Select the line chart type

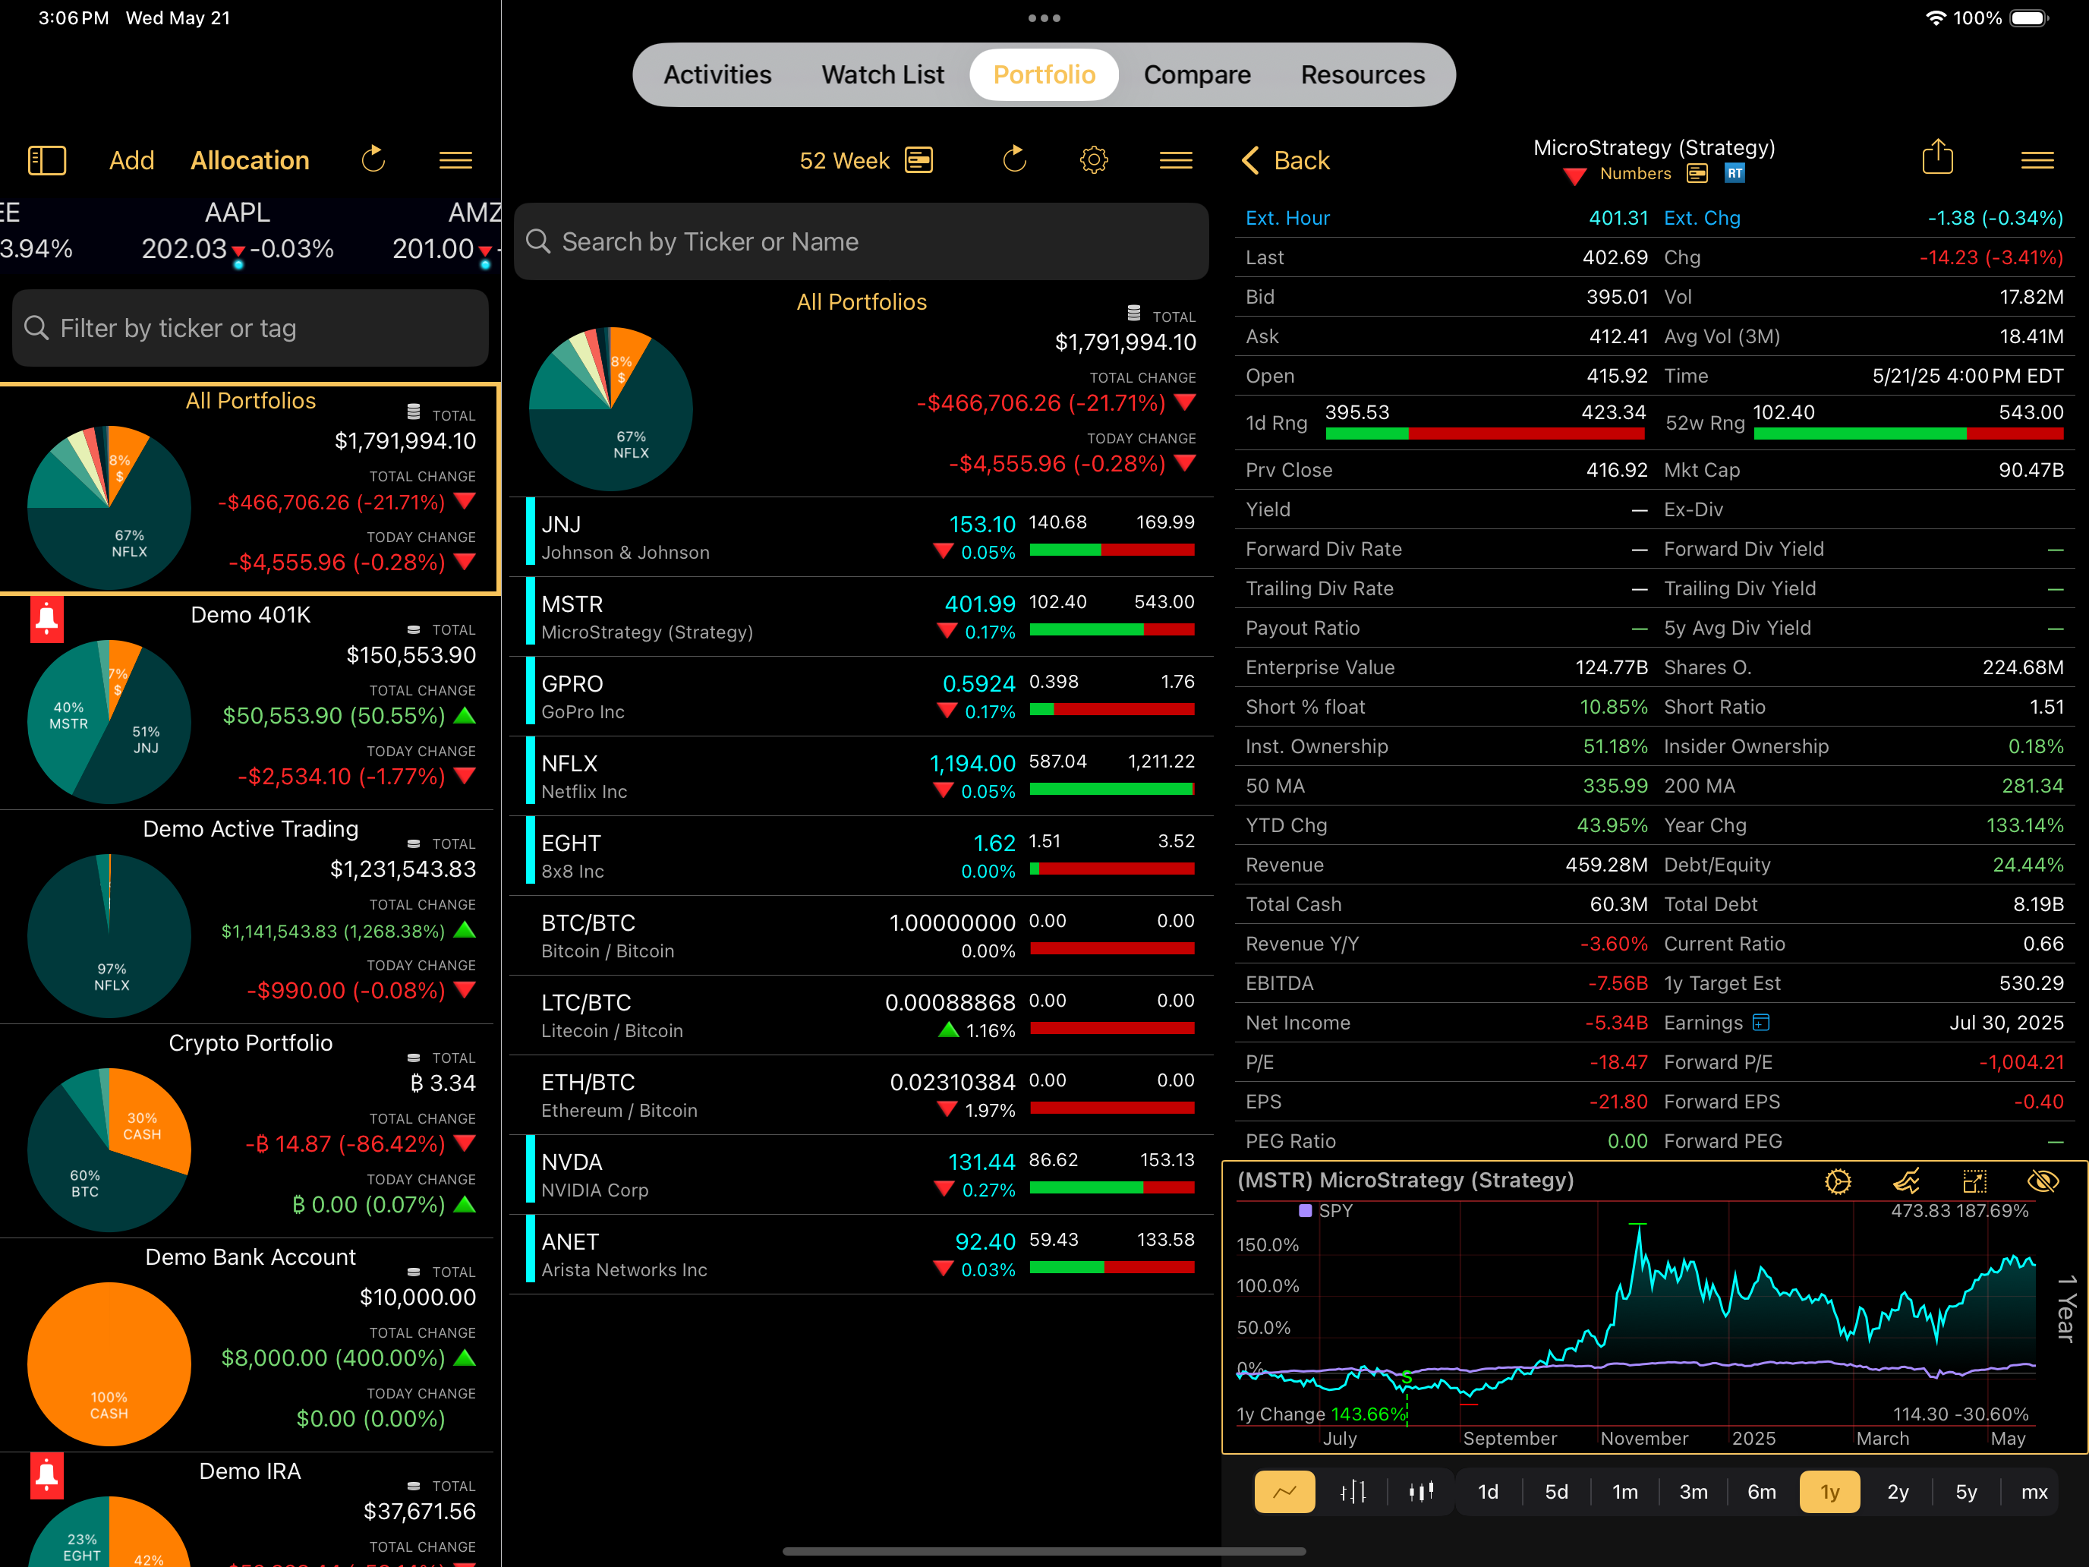[x=1284, y=1493]
